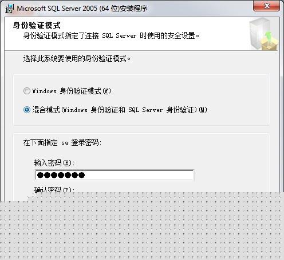The image size is (284, 260).
Task: Click the SQL Server installer title bar icon
Action: pyautogui.click(x=10, y=9)
